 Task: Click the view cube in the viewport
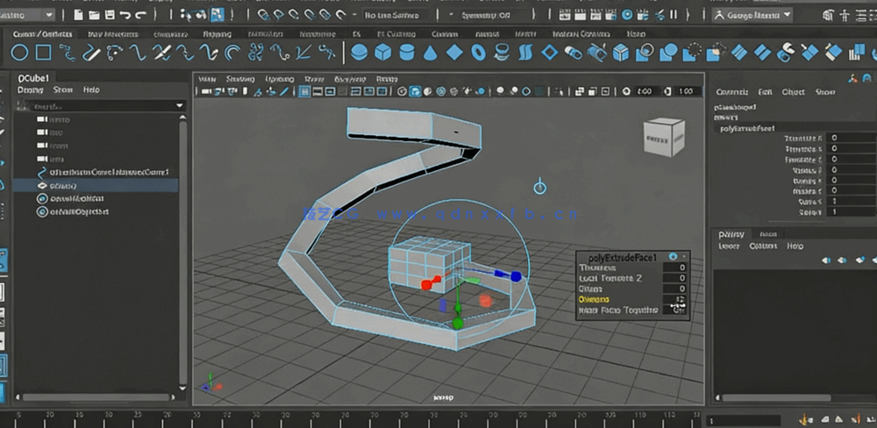[664, 137]
